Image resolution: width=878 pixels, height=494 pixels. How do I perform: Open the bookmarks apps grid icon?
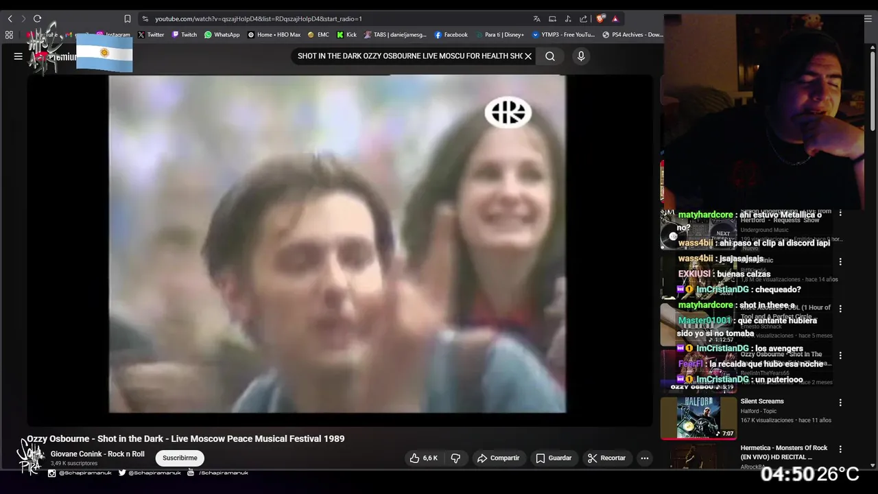click(x=9, y=34)
